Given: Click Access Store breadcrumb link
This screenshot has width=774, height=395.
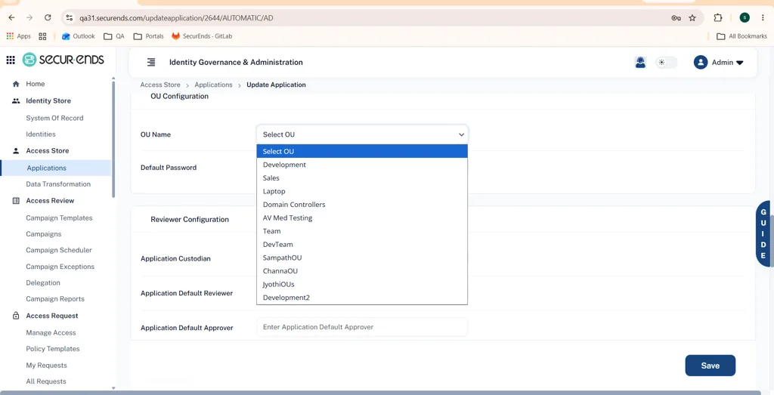Looking at the screenshot, I should pyautogui.click(x=160, y=85).
